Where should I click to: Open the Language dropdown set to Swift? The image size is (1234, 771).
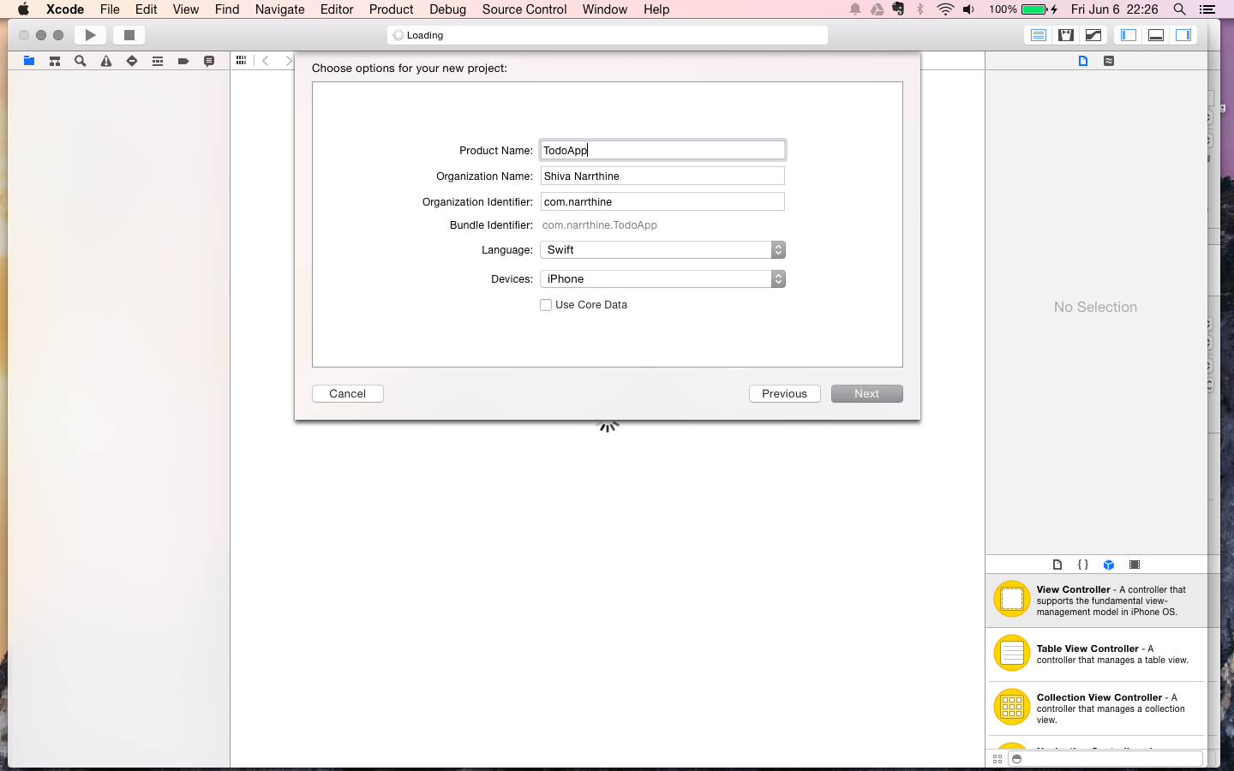tap(662, 250)
